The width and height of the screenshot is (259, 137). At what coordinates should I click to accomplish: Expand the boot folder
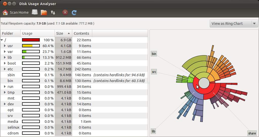click(x=5, y=63)
